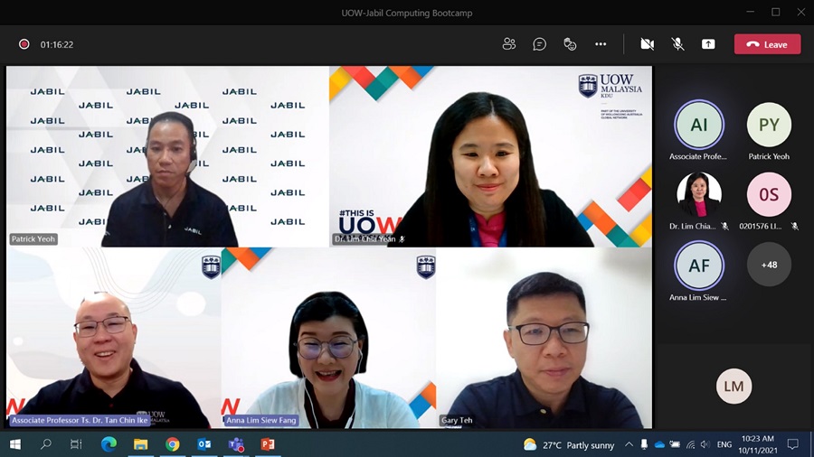The width and height of the screenshot is (814, 457).
Task: Open the Windows Start menu
Action: [15, 444]
